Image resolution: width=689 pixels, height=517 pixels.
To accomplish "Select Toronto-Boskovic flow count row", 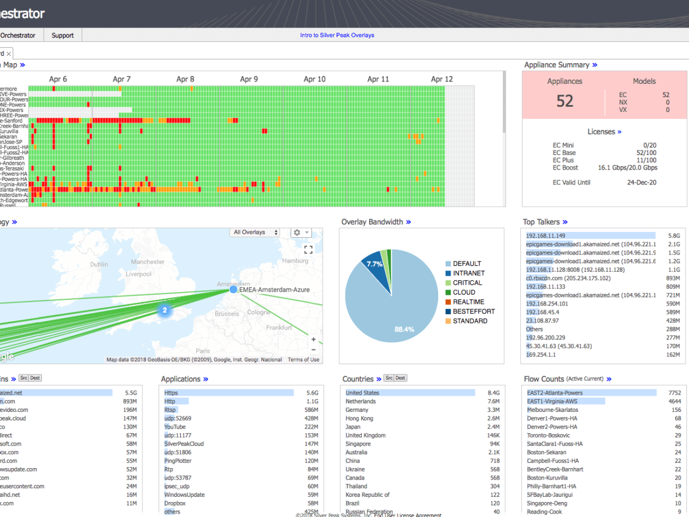I will [x=604, y=435].
